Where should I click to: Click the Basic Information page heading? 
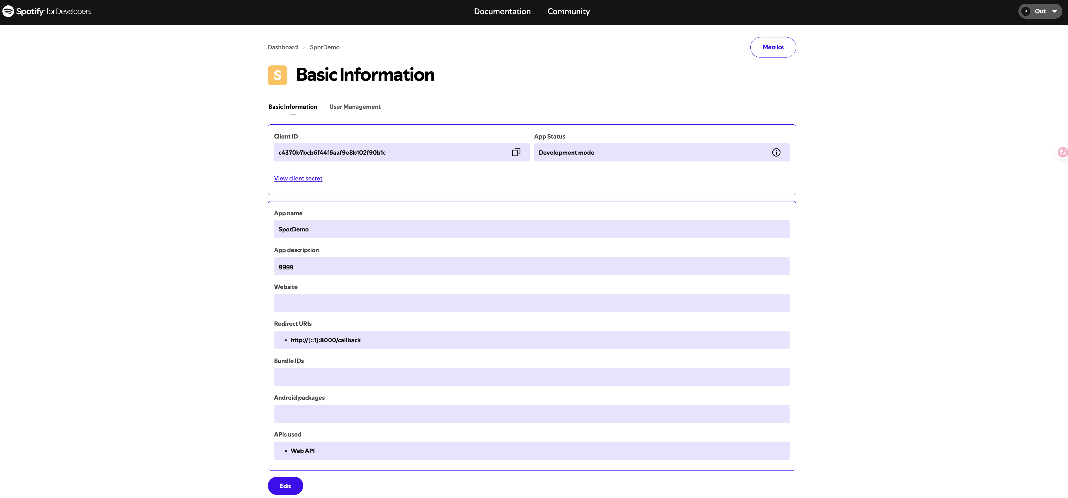tap(365, 75)
